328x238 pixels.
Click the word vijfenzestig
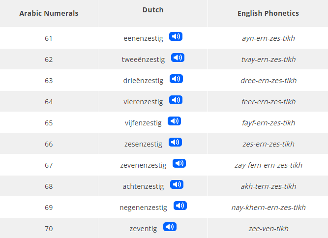tap(143, 123)
